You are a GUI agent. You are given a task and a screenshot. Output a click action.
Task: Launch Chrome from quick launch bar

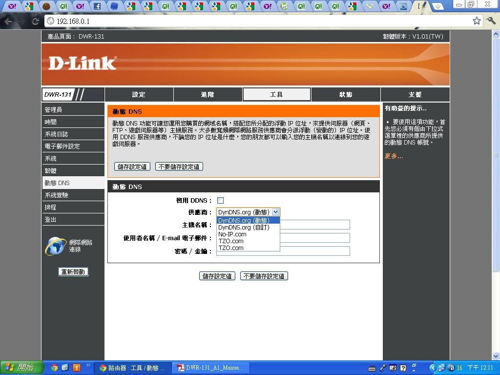coord(54,368)
